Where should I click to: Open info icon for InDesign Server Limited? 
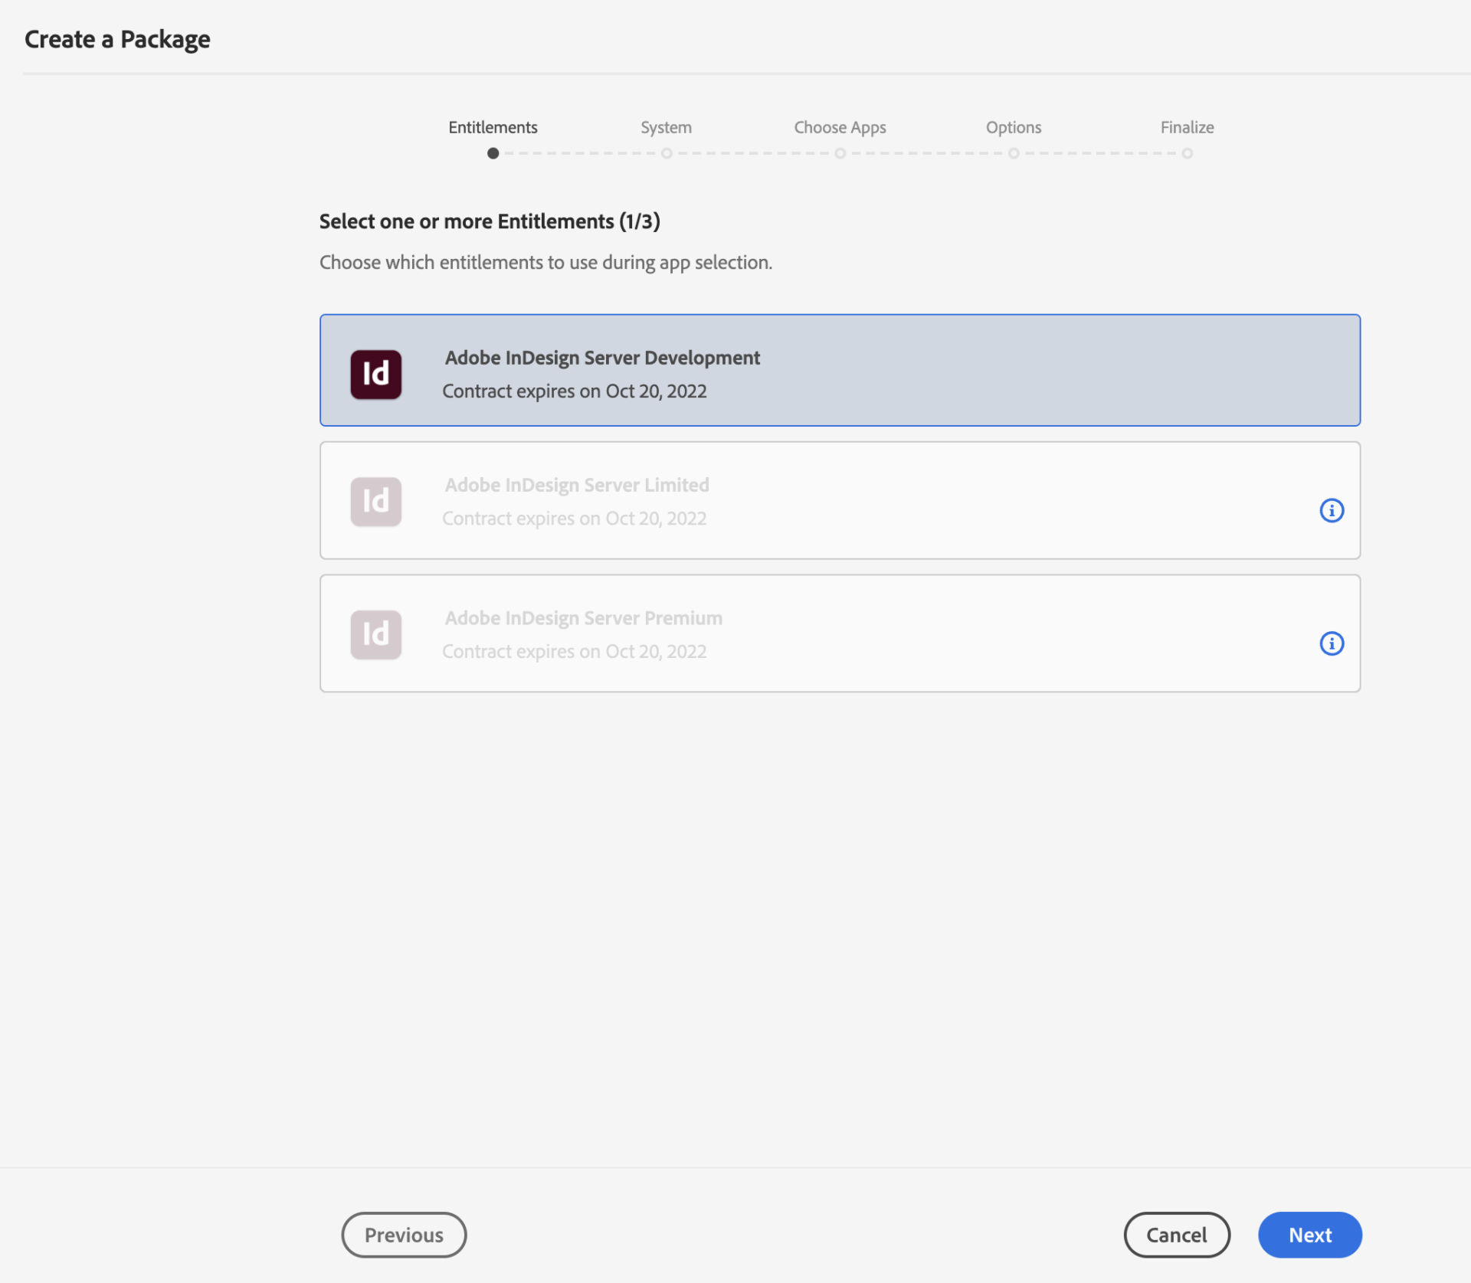tap(1331, 510)
